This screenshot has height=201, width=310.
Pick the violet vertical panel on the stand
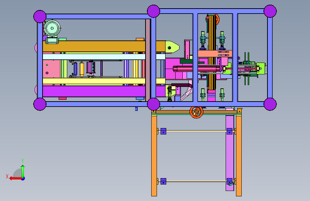click(x=230, y=152)
